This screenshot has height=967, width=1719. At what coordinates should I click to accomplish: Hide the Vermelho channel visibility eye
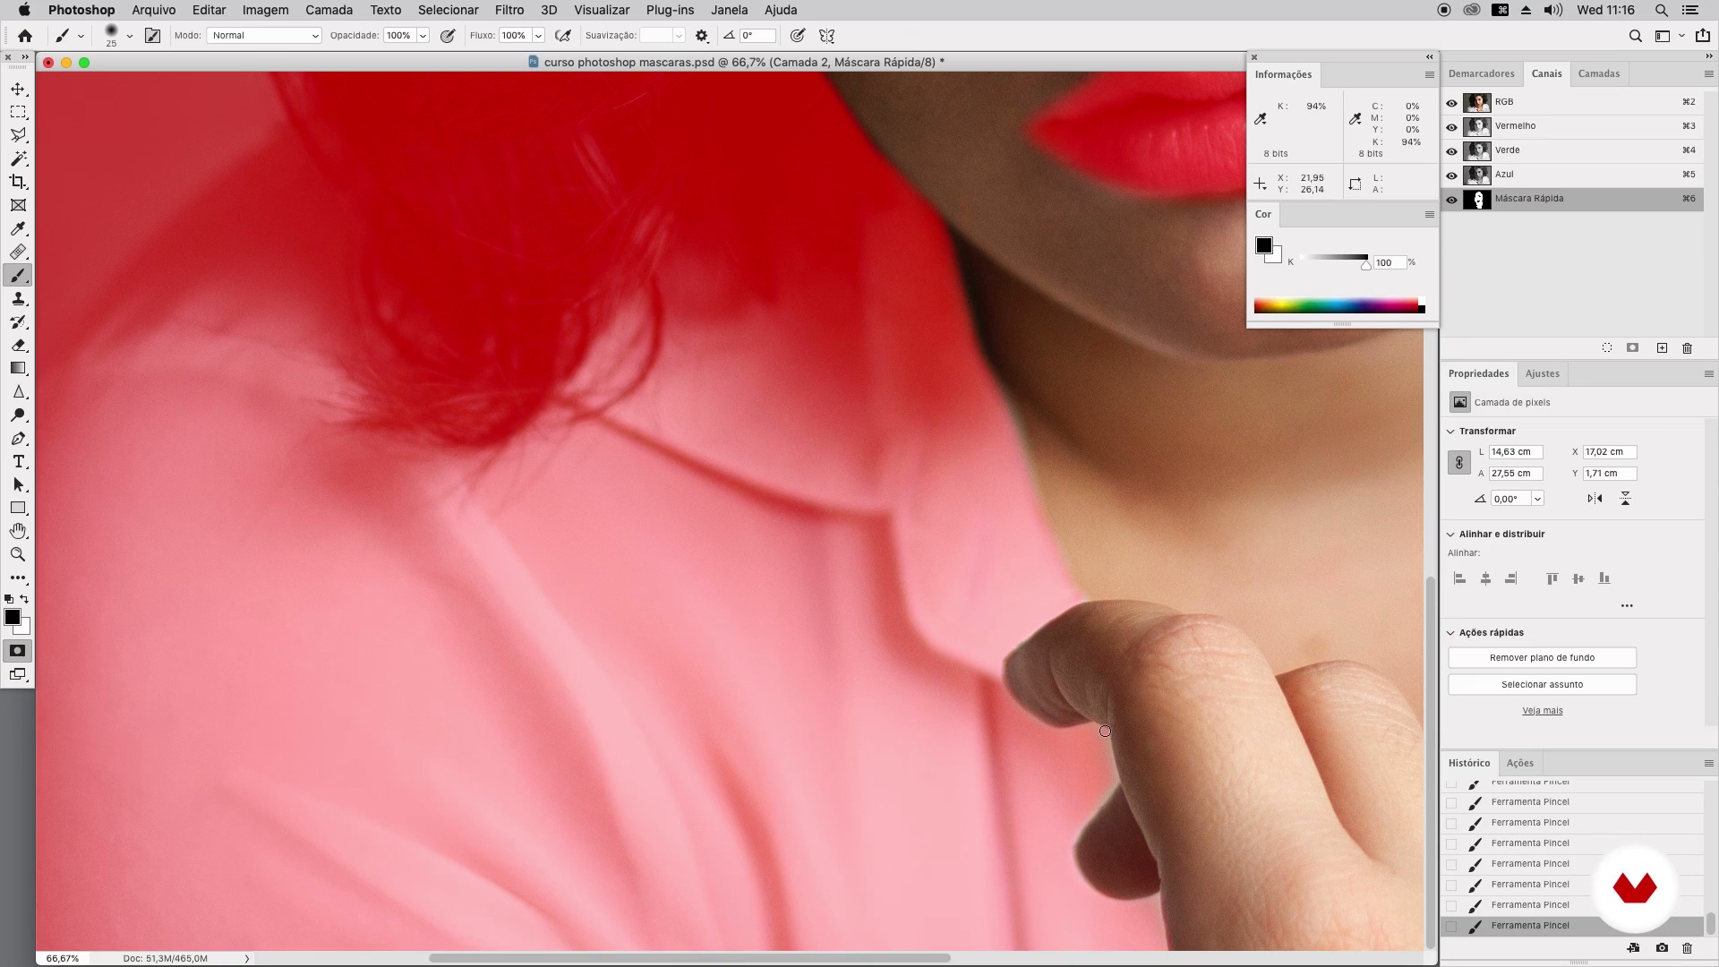coord(1451,126)
